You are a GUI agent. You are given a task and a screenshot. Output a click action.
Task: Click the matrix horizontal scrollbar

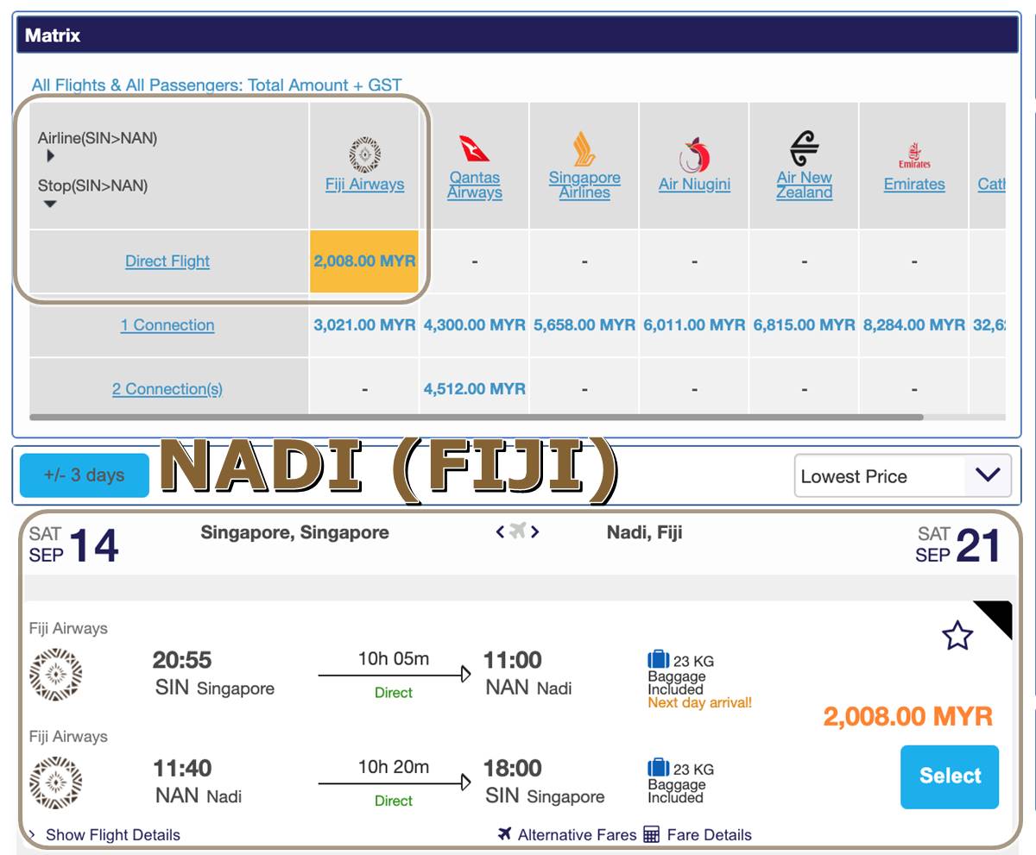pos(476,417)
